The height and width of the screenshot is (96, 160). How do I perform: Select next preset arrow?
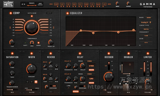point(25,4)
